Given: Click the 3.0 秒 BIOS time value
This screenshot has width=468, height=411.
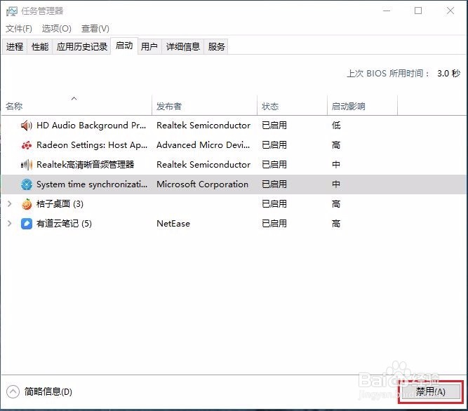Looking at the screenshot, I should coord(448,74).
